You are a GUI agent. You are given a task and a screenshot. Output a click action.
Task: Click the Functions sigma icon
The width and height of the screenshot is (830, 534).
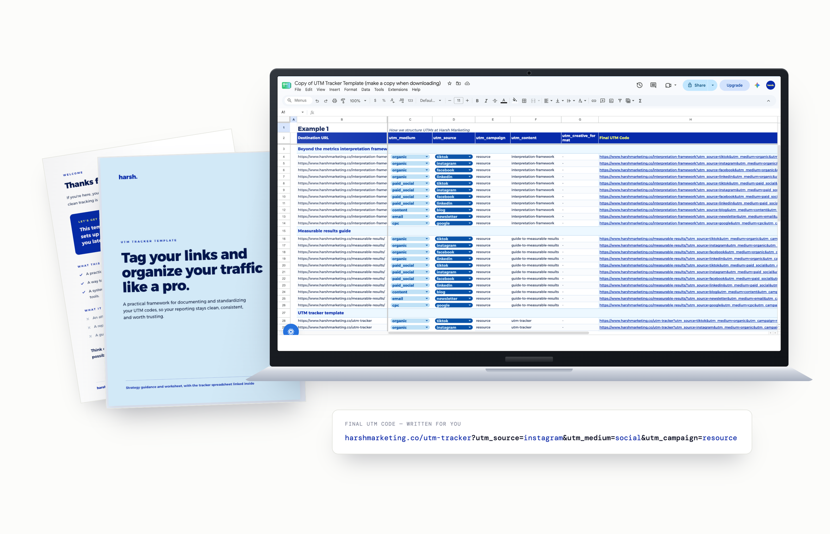click(640, 101)
